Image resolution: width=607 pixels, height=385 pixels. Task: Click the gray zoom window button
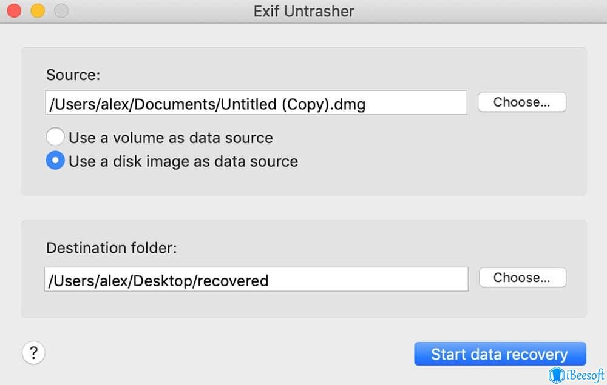pyautogui.click(x=61, y=11)
